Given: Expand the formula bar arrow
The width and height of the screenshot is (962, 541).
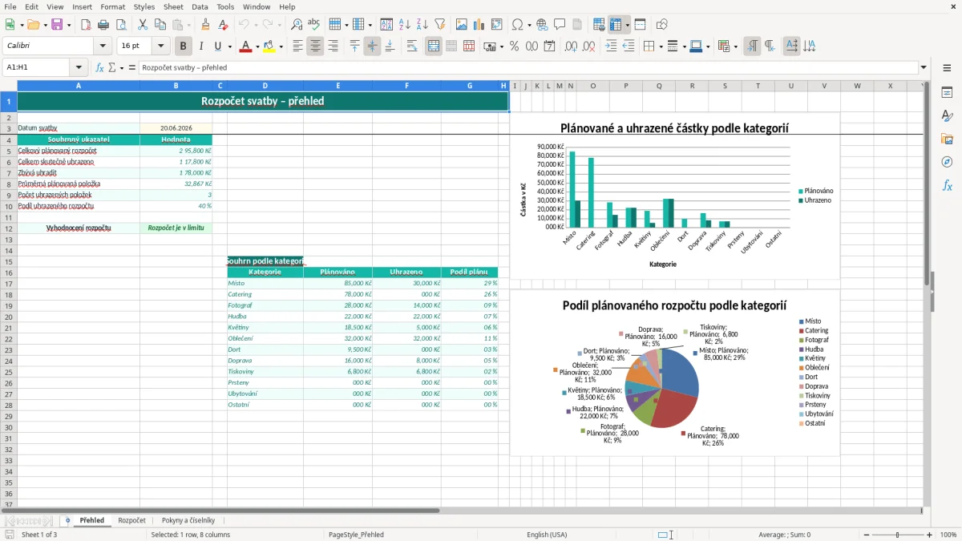Looking at the screenshot, I should coord(924,68).
